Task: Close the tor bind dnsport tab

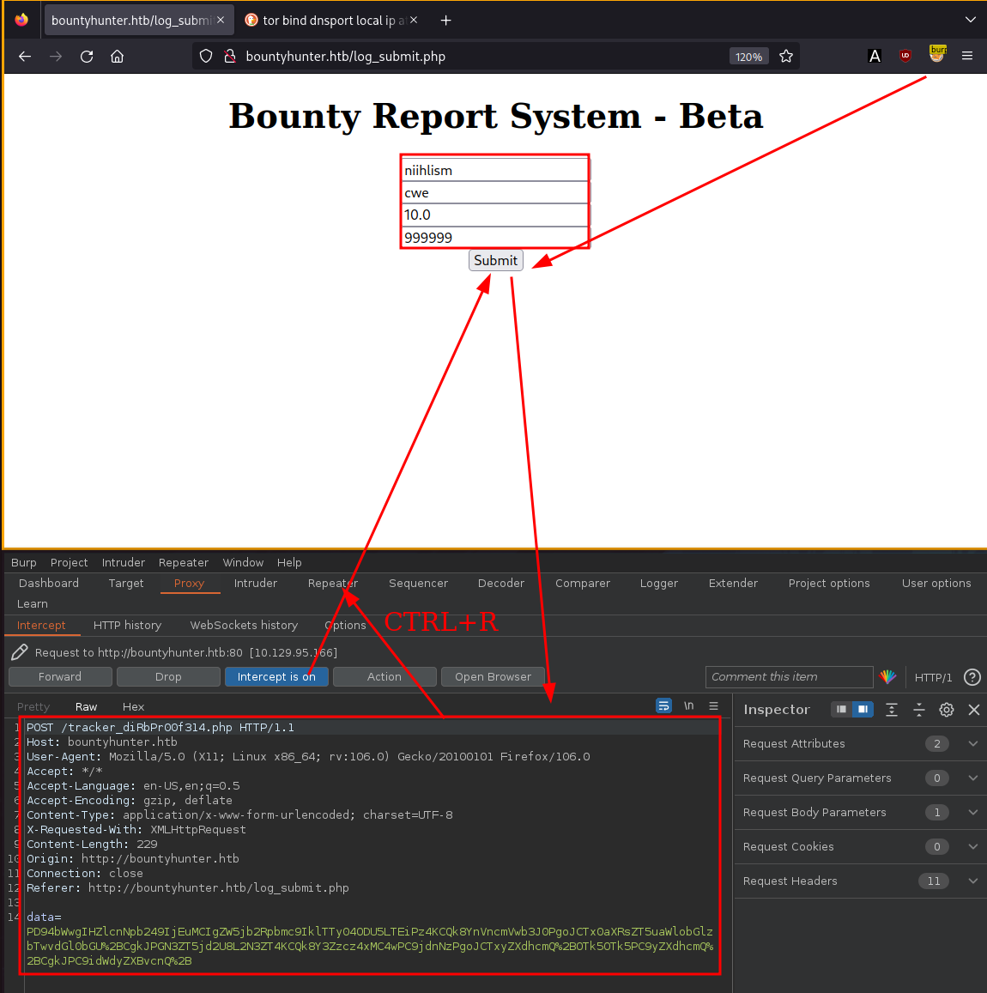Action: [x=414, y=21]
